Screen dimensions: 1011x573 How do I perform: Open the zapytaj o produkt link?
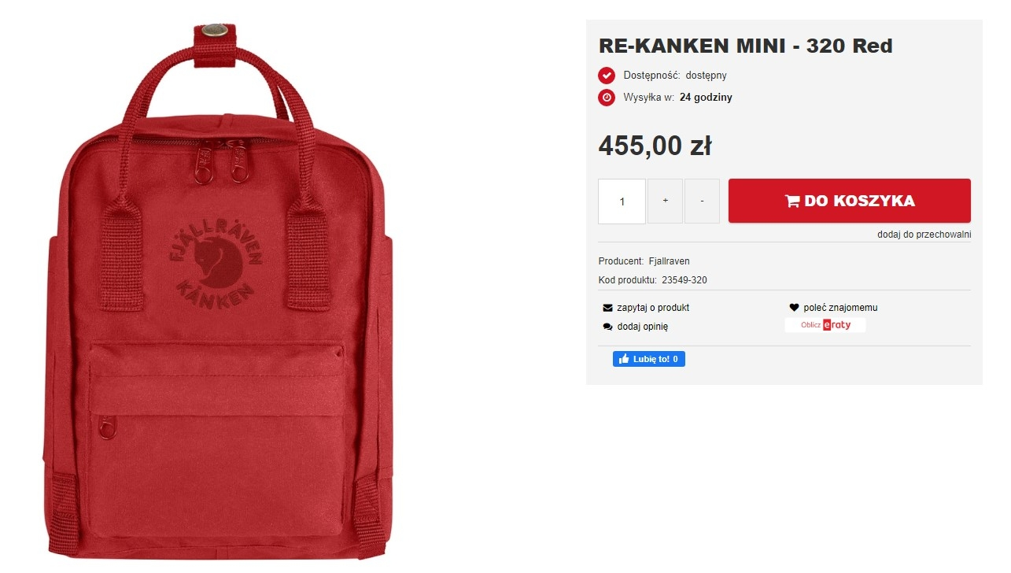(x=653, y=308)
